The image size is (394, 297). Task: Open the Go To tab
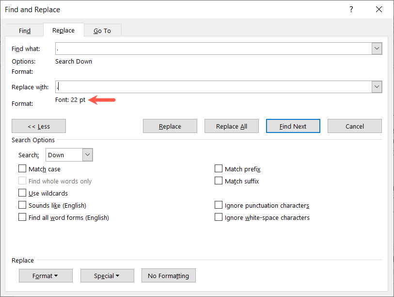(102, 31)
